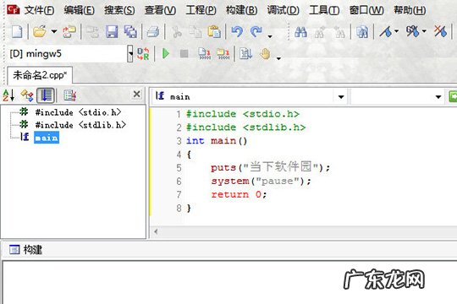This screenshot has height=304, width=457.
Task: Open the 调试(D) menu
Action: click(x=284, y=10)
